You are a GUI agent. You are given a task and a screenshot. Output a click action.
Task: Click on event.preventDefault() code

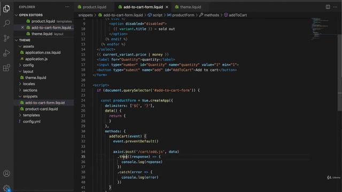(136, 141)
